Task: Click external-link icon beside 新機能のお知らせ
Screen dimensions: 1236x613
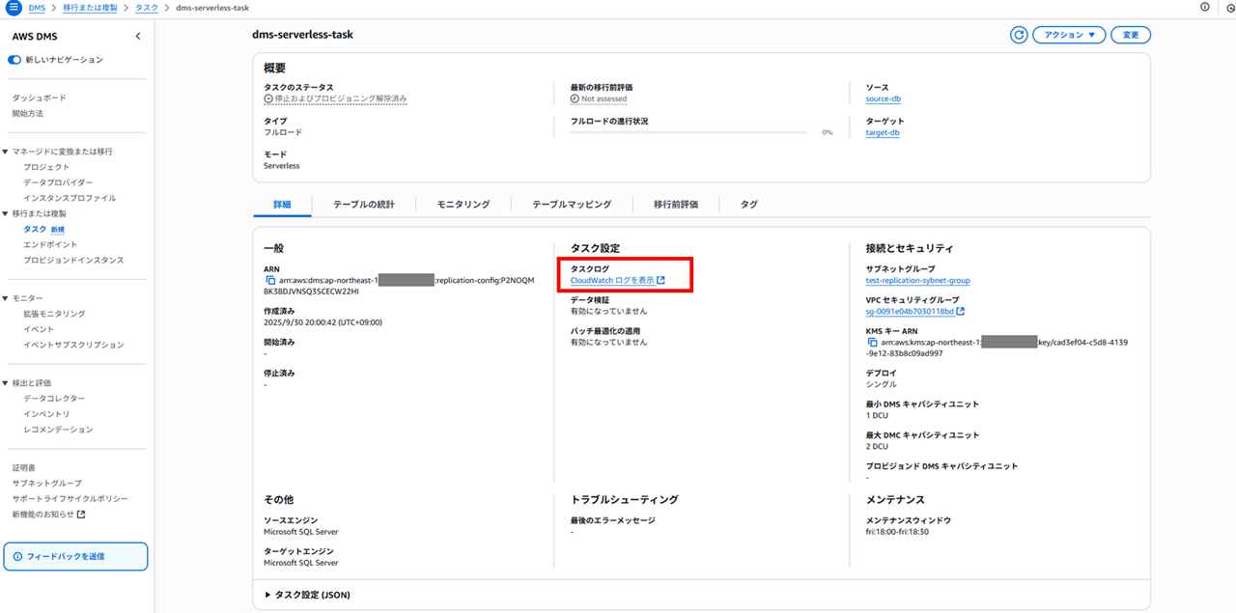Action: pos(81,515)
